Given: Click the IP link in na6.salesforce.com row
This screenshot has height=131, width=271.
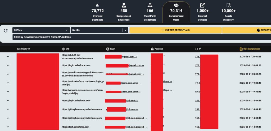Looking at the screenshot, I should [197, 83].
